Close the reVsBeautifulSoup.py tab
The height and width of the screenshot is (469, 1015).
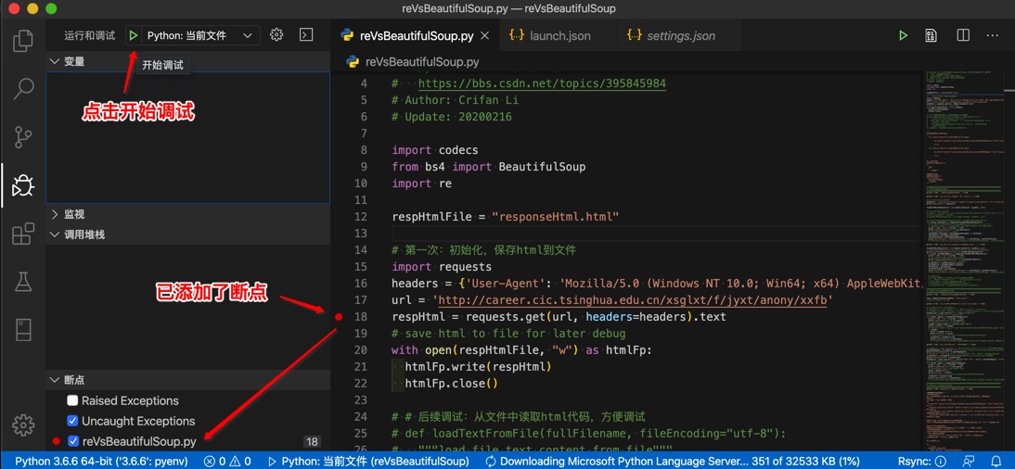point(486,35)
